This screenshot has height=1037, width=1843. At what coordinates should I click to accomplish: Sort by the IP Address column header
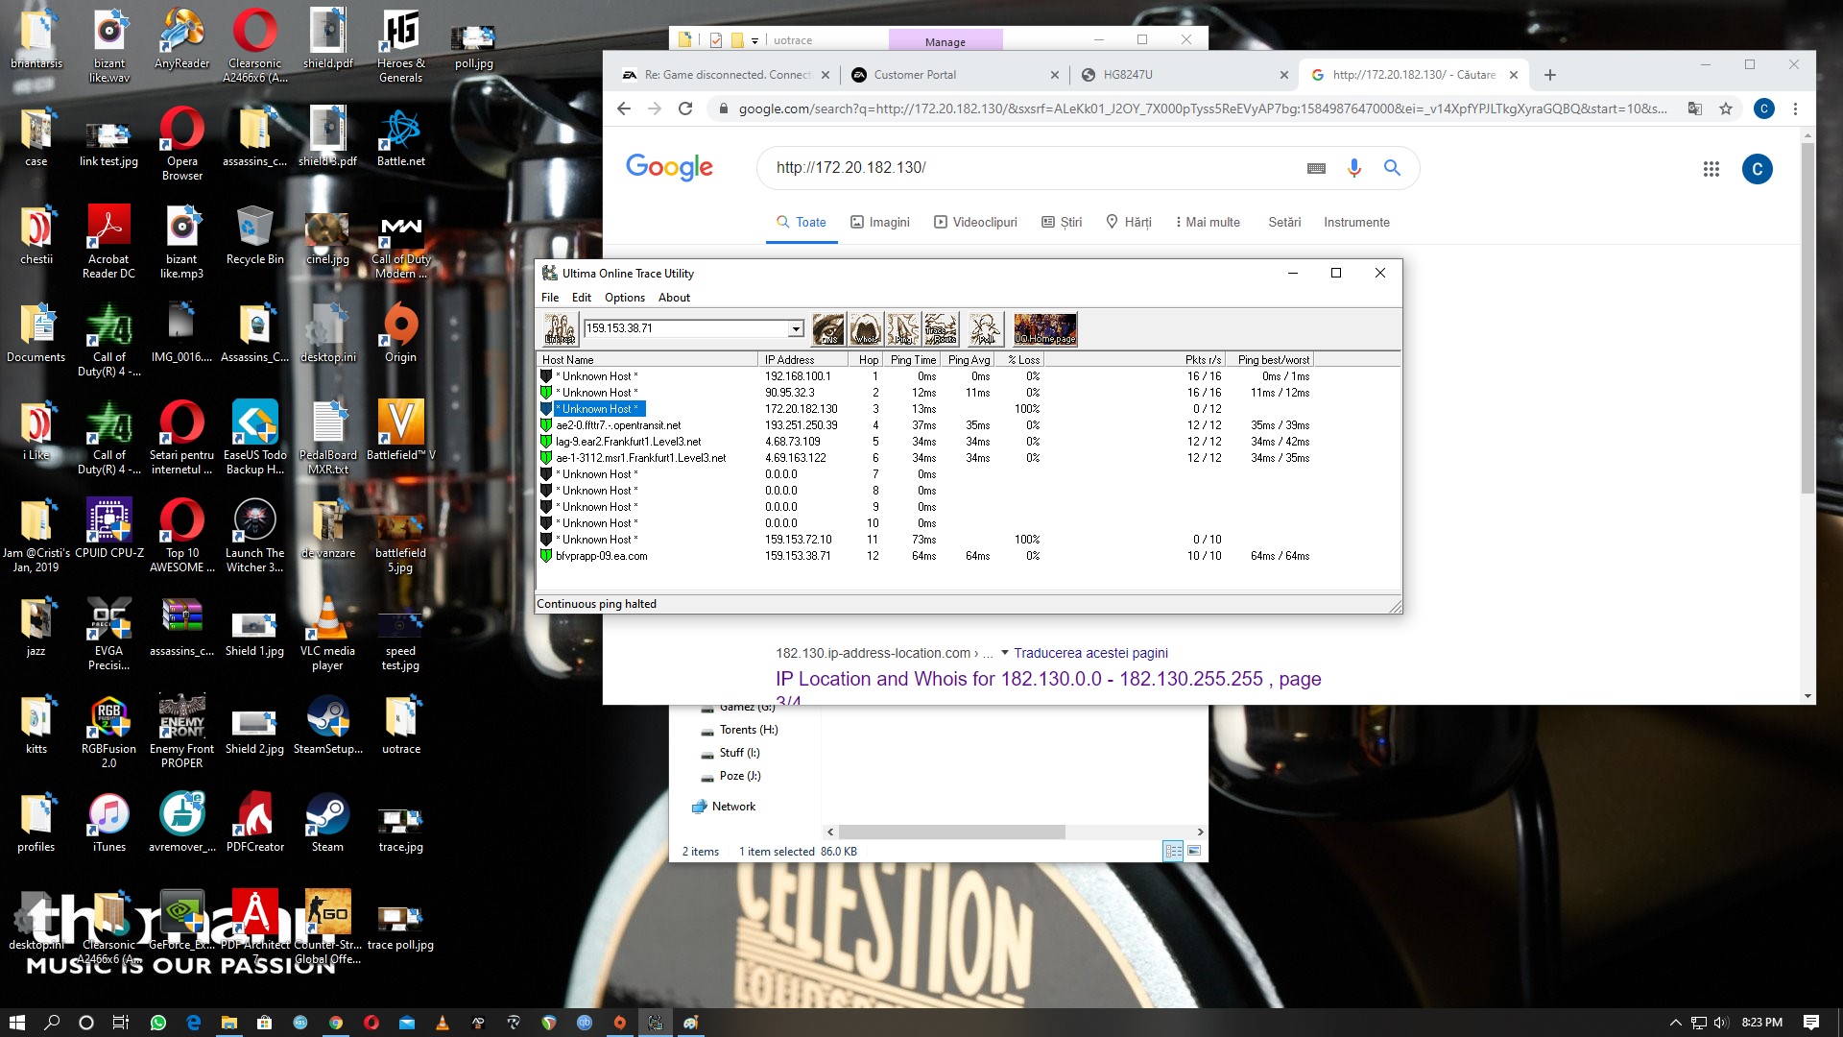(x=803, y=360)
